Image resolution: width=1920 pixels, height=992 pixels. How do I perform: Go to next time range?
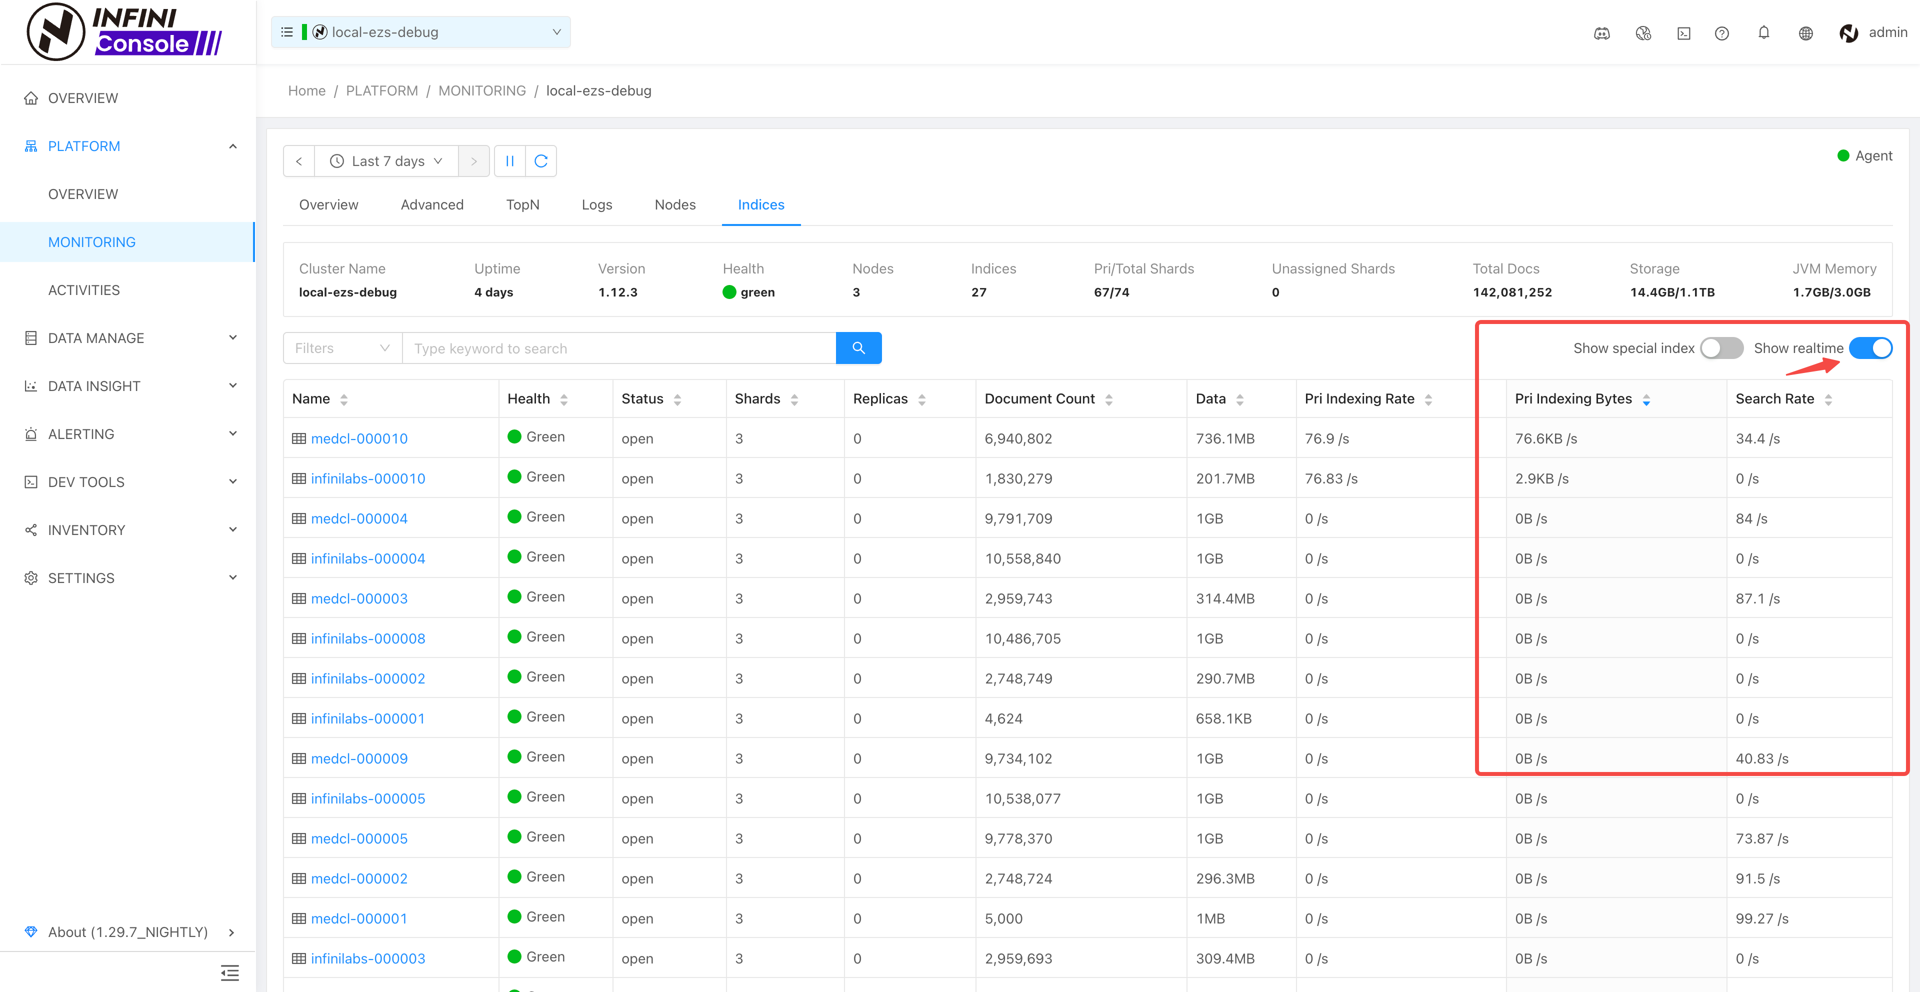(473, 161)
